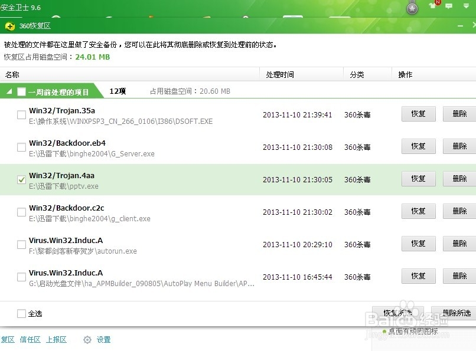Uncheck the Win32/Trojan.4aa entry
The height and width of the screenshot is (351, 476).
click(21, 179)
